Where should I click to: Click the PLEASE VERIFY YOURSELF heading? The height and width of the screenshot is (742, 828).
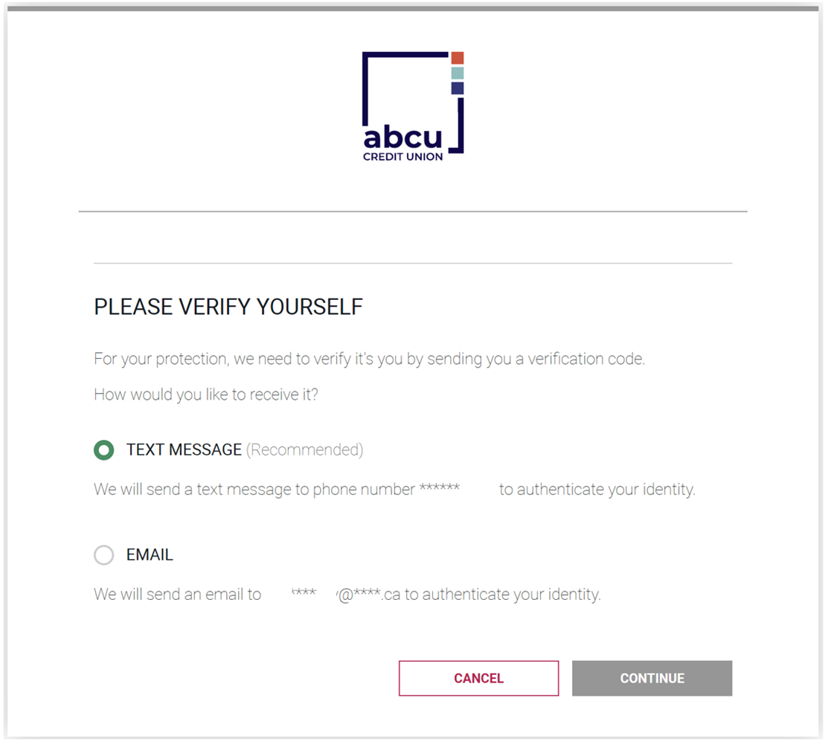coord(228,307)
